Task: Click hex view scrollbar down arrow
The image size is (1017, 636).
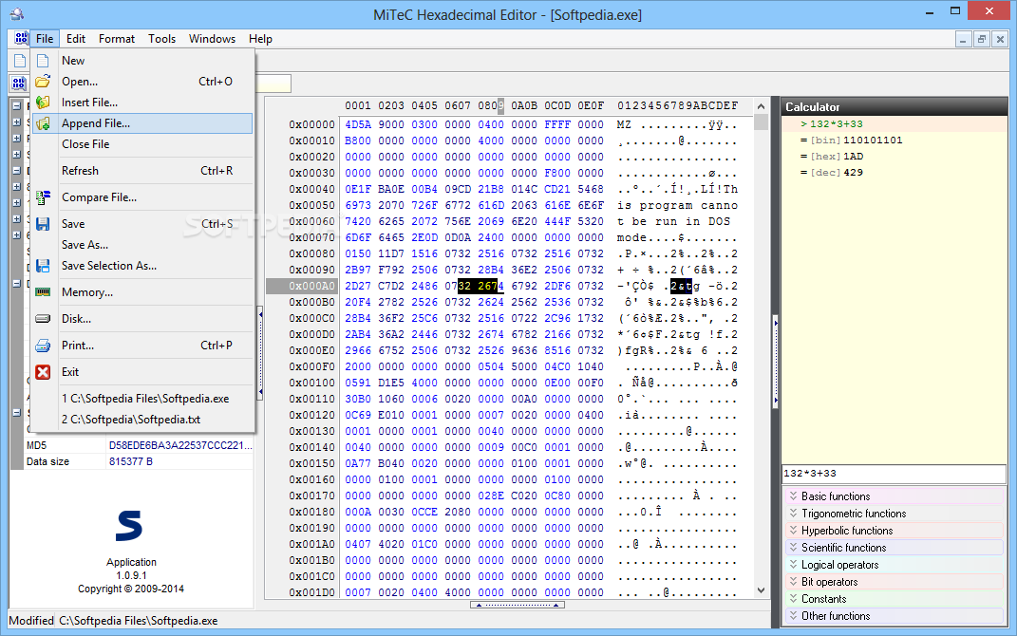Action: pyautogui.click(x=761, y=590)
